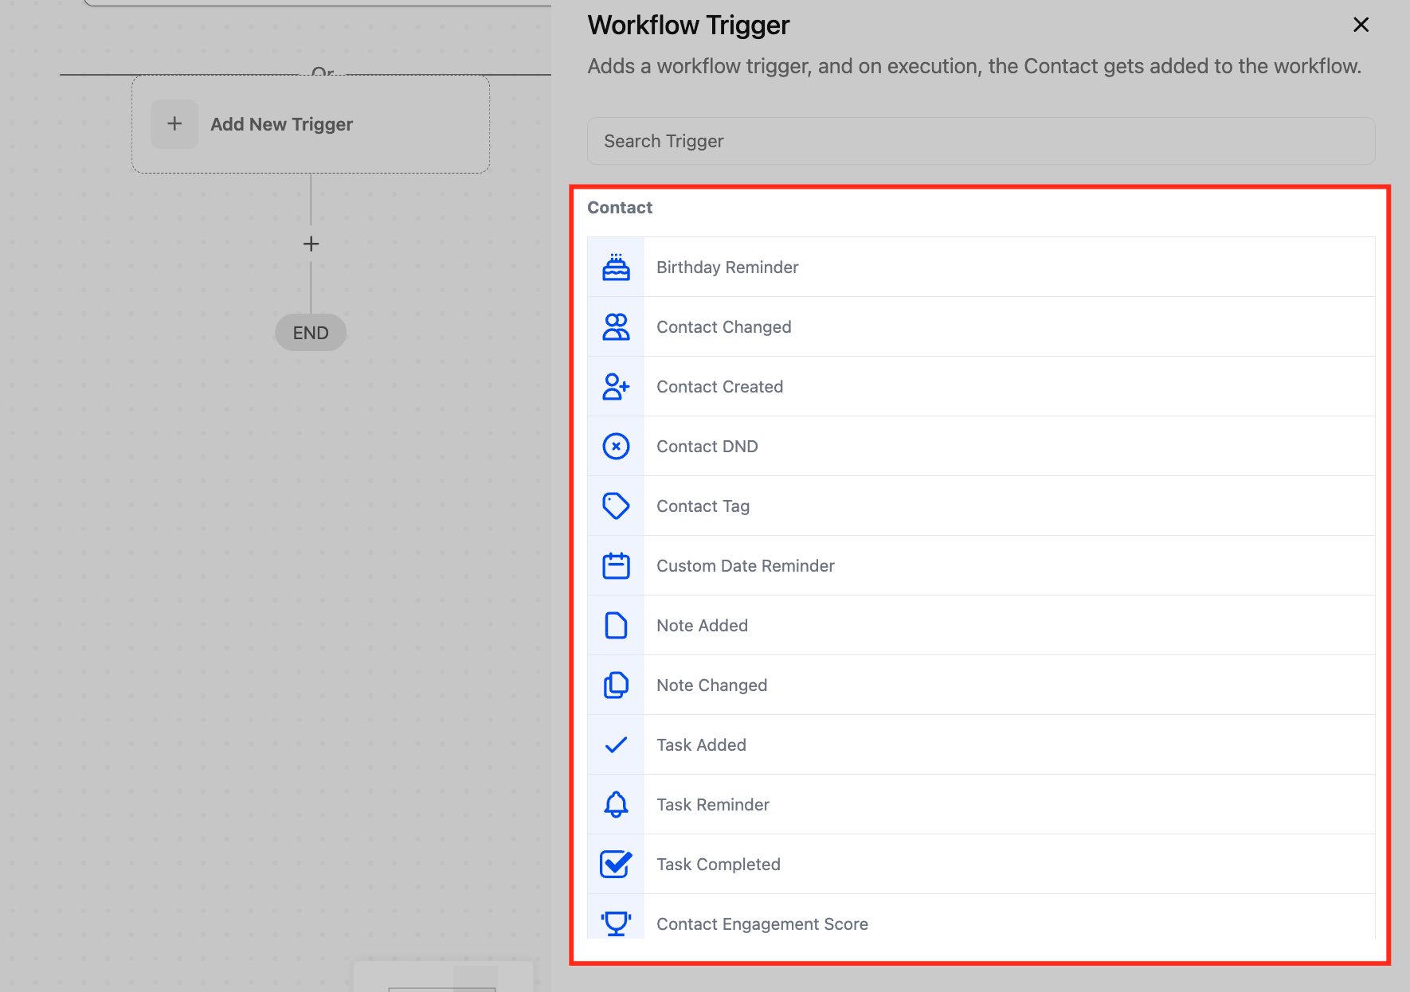Viewport: 1410px width, 992px height.
Task: Select the Custom Date Reminder trigger
Action: point(981,566)
